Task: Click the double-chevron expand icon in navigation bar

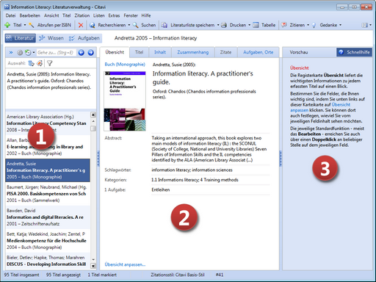Action: click(11, 52)
